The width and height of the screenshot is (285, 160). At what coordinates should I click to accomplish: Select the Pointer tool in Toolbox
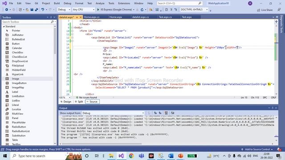click(16, 31)
